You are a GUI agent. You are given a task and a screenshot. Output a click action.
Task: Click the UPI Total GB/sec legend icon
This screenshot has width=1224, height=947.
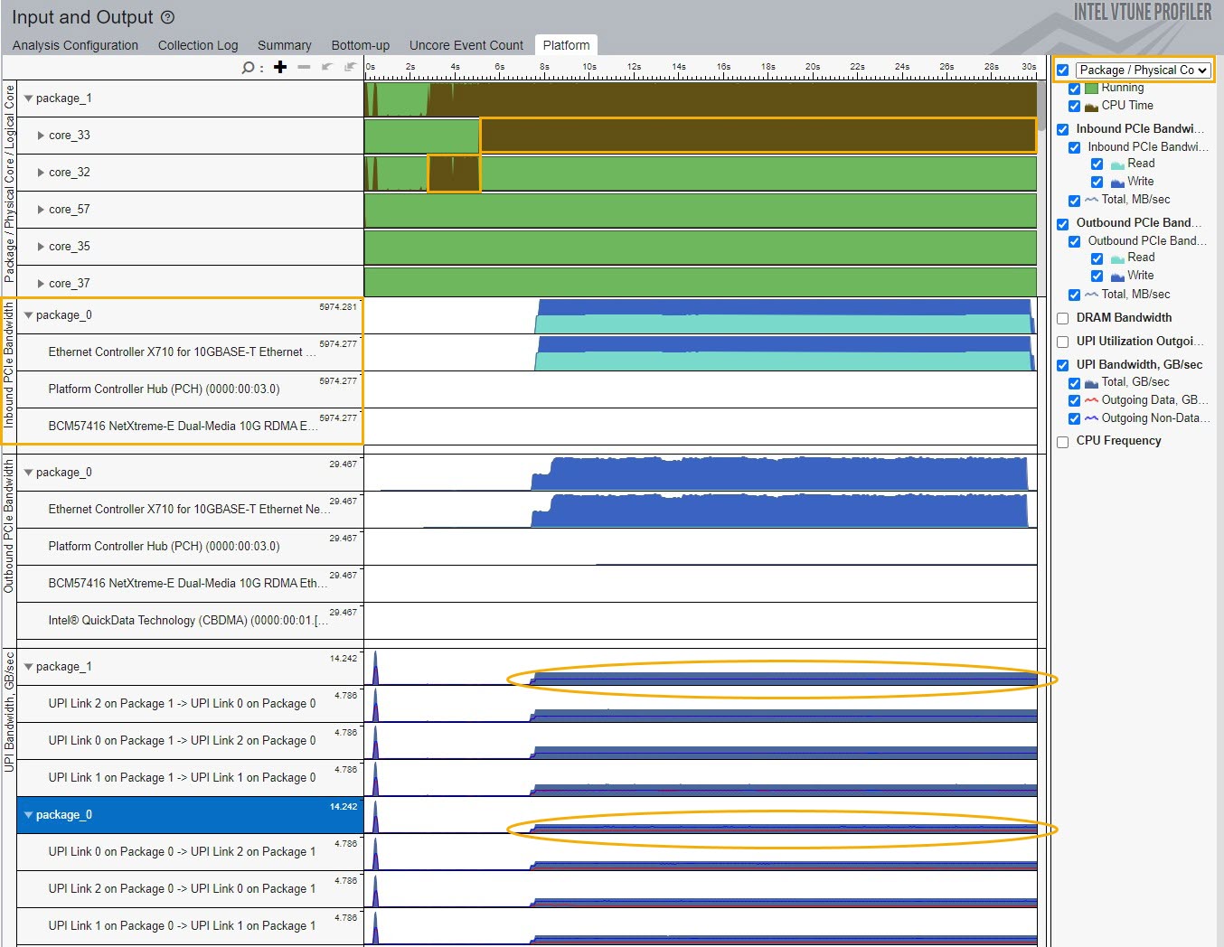1091,383
